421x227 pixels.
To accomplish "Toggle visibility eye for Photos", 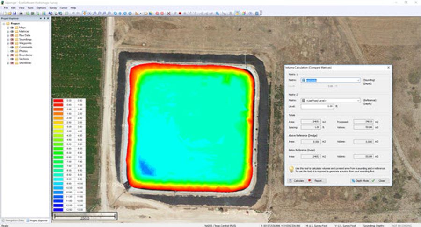I will [x=12, y=51].
